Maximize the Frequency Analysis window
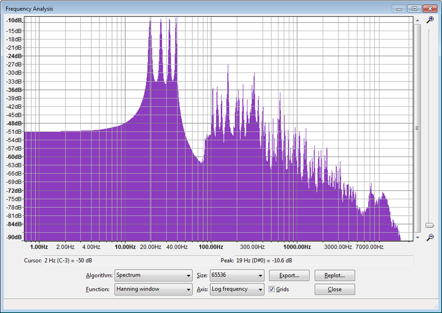 click(x=415, y=9)
